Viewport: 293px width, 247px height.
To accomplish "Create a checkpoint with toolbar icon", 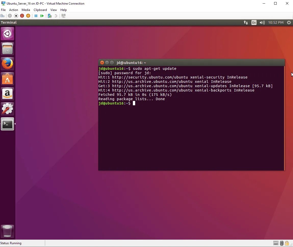I will 49,16.
